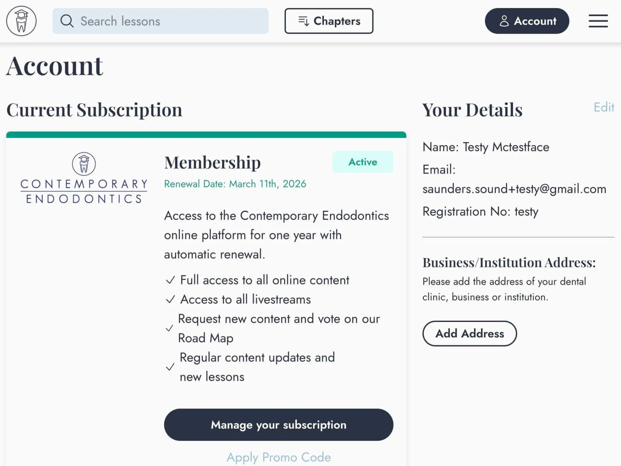The width and height of the screenshot is (621, 466).
Task: Open the hamburger menu icon
Action: (x=598, y=21)
